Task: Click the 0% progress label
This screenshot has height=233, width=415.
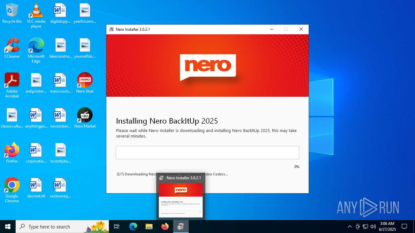Action: tap(297, 167)
